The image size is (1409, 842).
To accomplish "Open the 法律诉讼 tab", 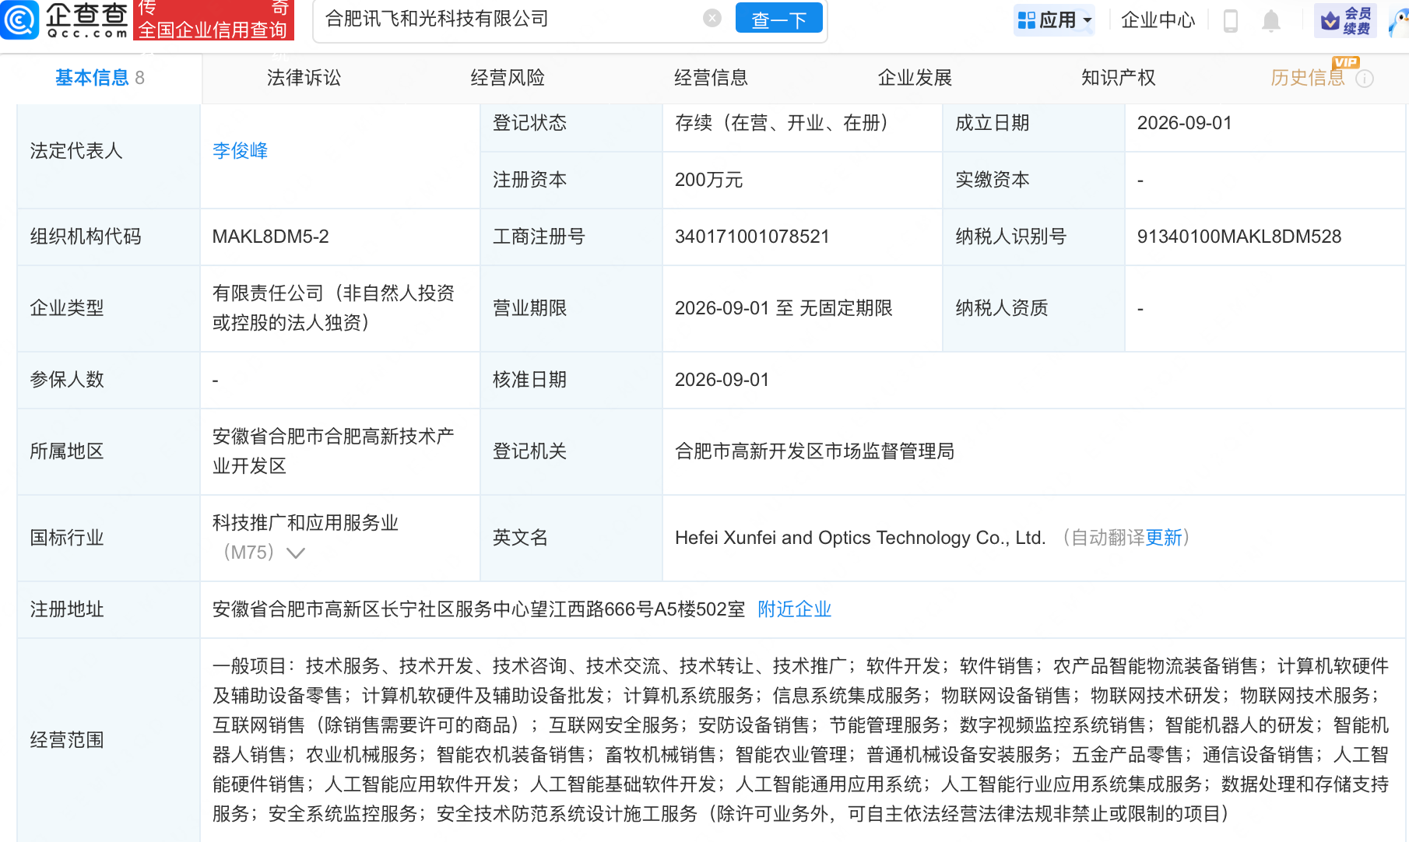I will 304,78.
